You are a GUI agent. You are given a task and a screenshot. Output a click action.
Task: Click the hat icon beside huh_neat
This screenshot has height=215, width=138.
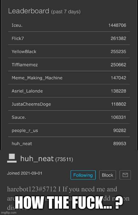[12, 158]
